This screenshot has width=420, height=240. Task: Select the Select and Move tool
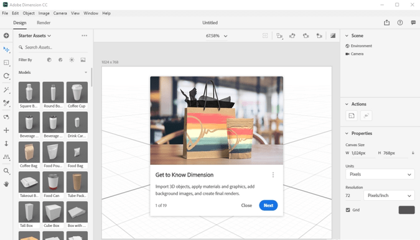6,50
